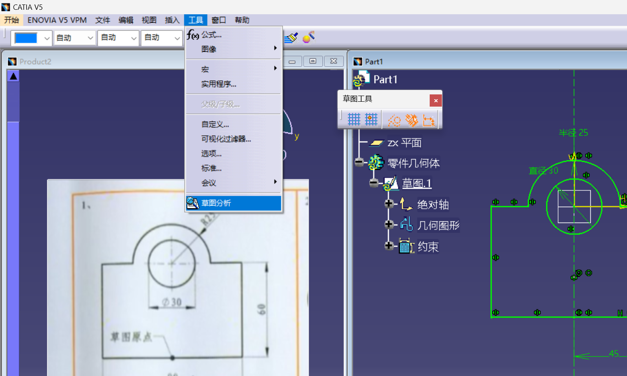Click the reference drawing image in Product2
Image resolution: width=627 pixels, height=376 pixels.
tap(178, 278)
